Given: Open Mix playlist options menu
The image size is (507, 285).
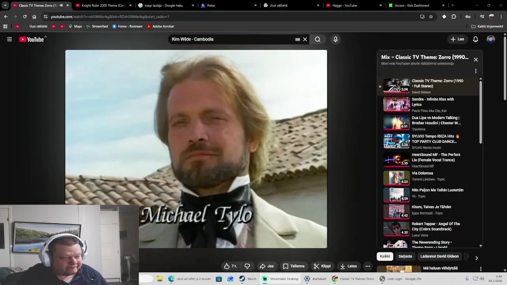Looking at the screenshot, I should 476,71.
